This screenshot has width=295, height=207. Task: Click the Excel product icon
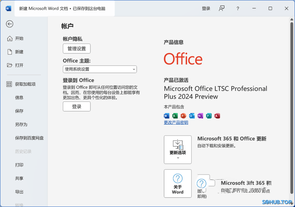[175, 116]
